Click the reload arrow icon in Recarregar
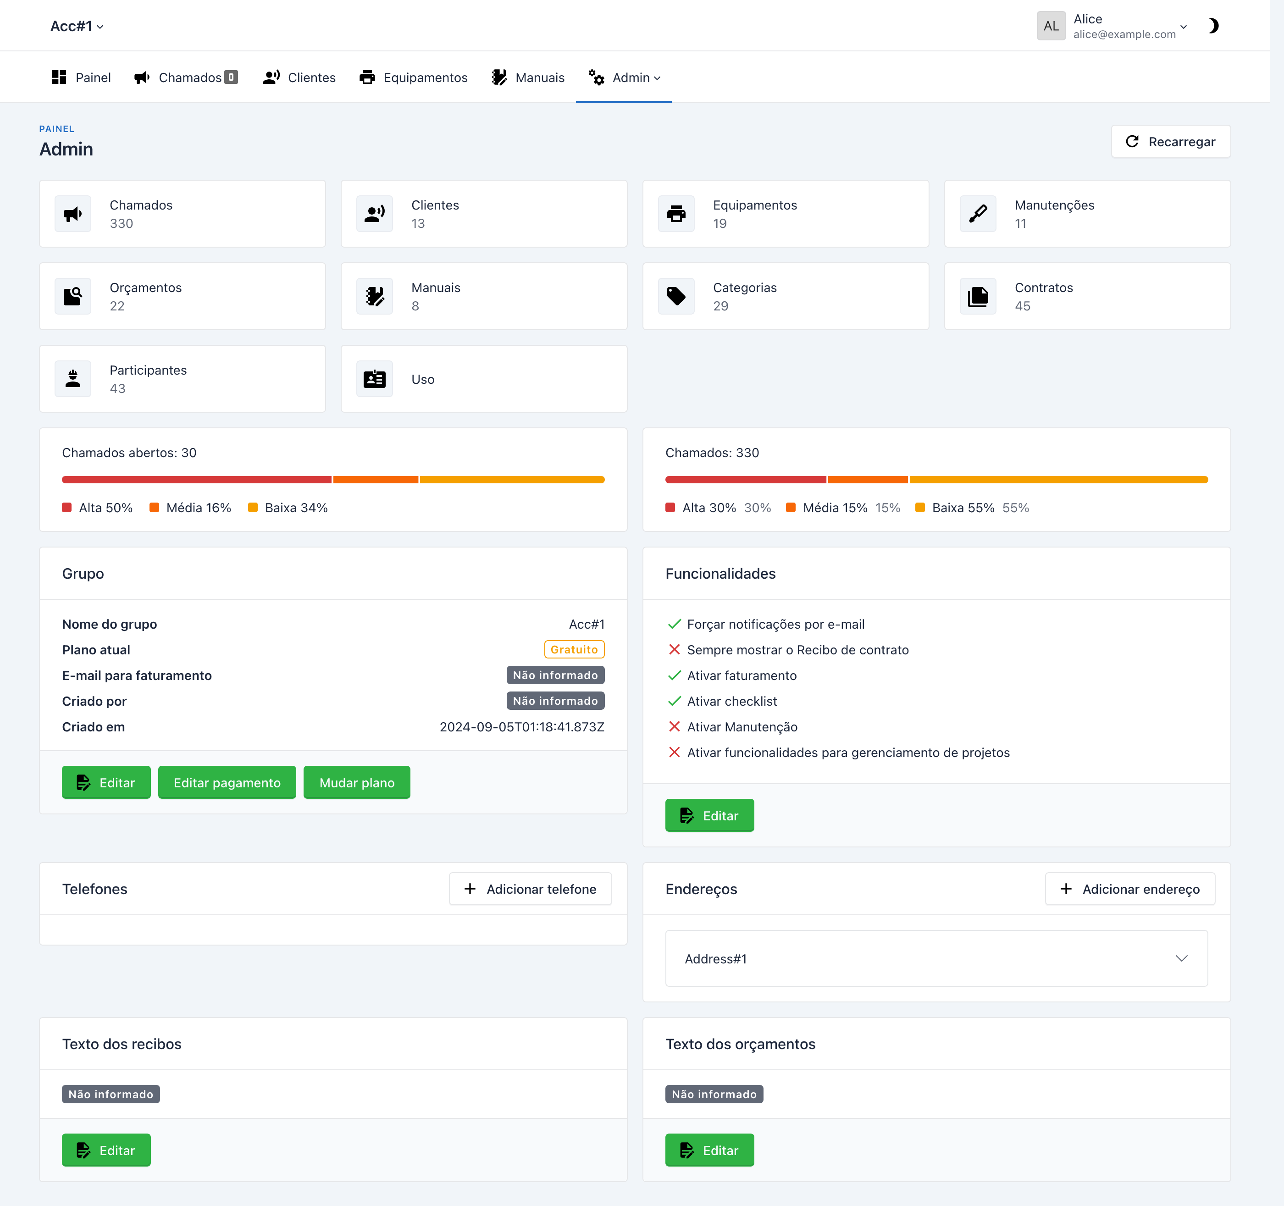 point(1132,142)
